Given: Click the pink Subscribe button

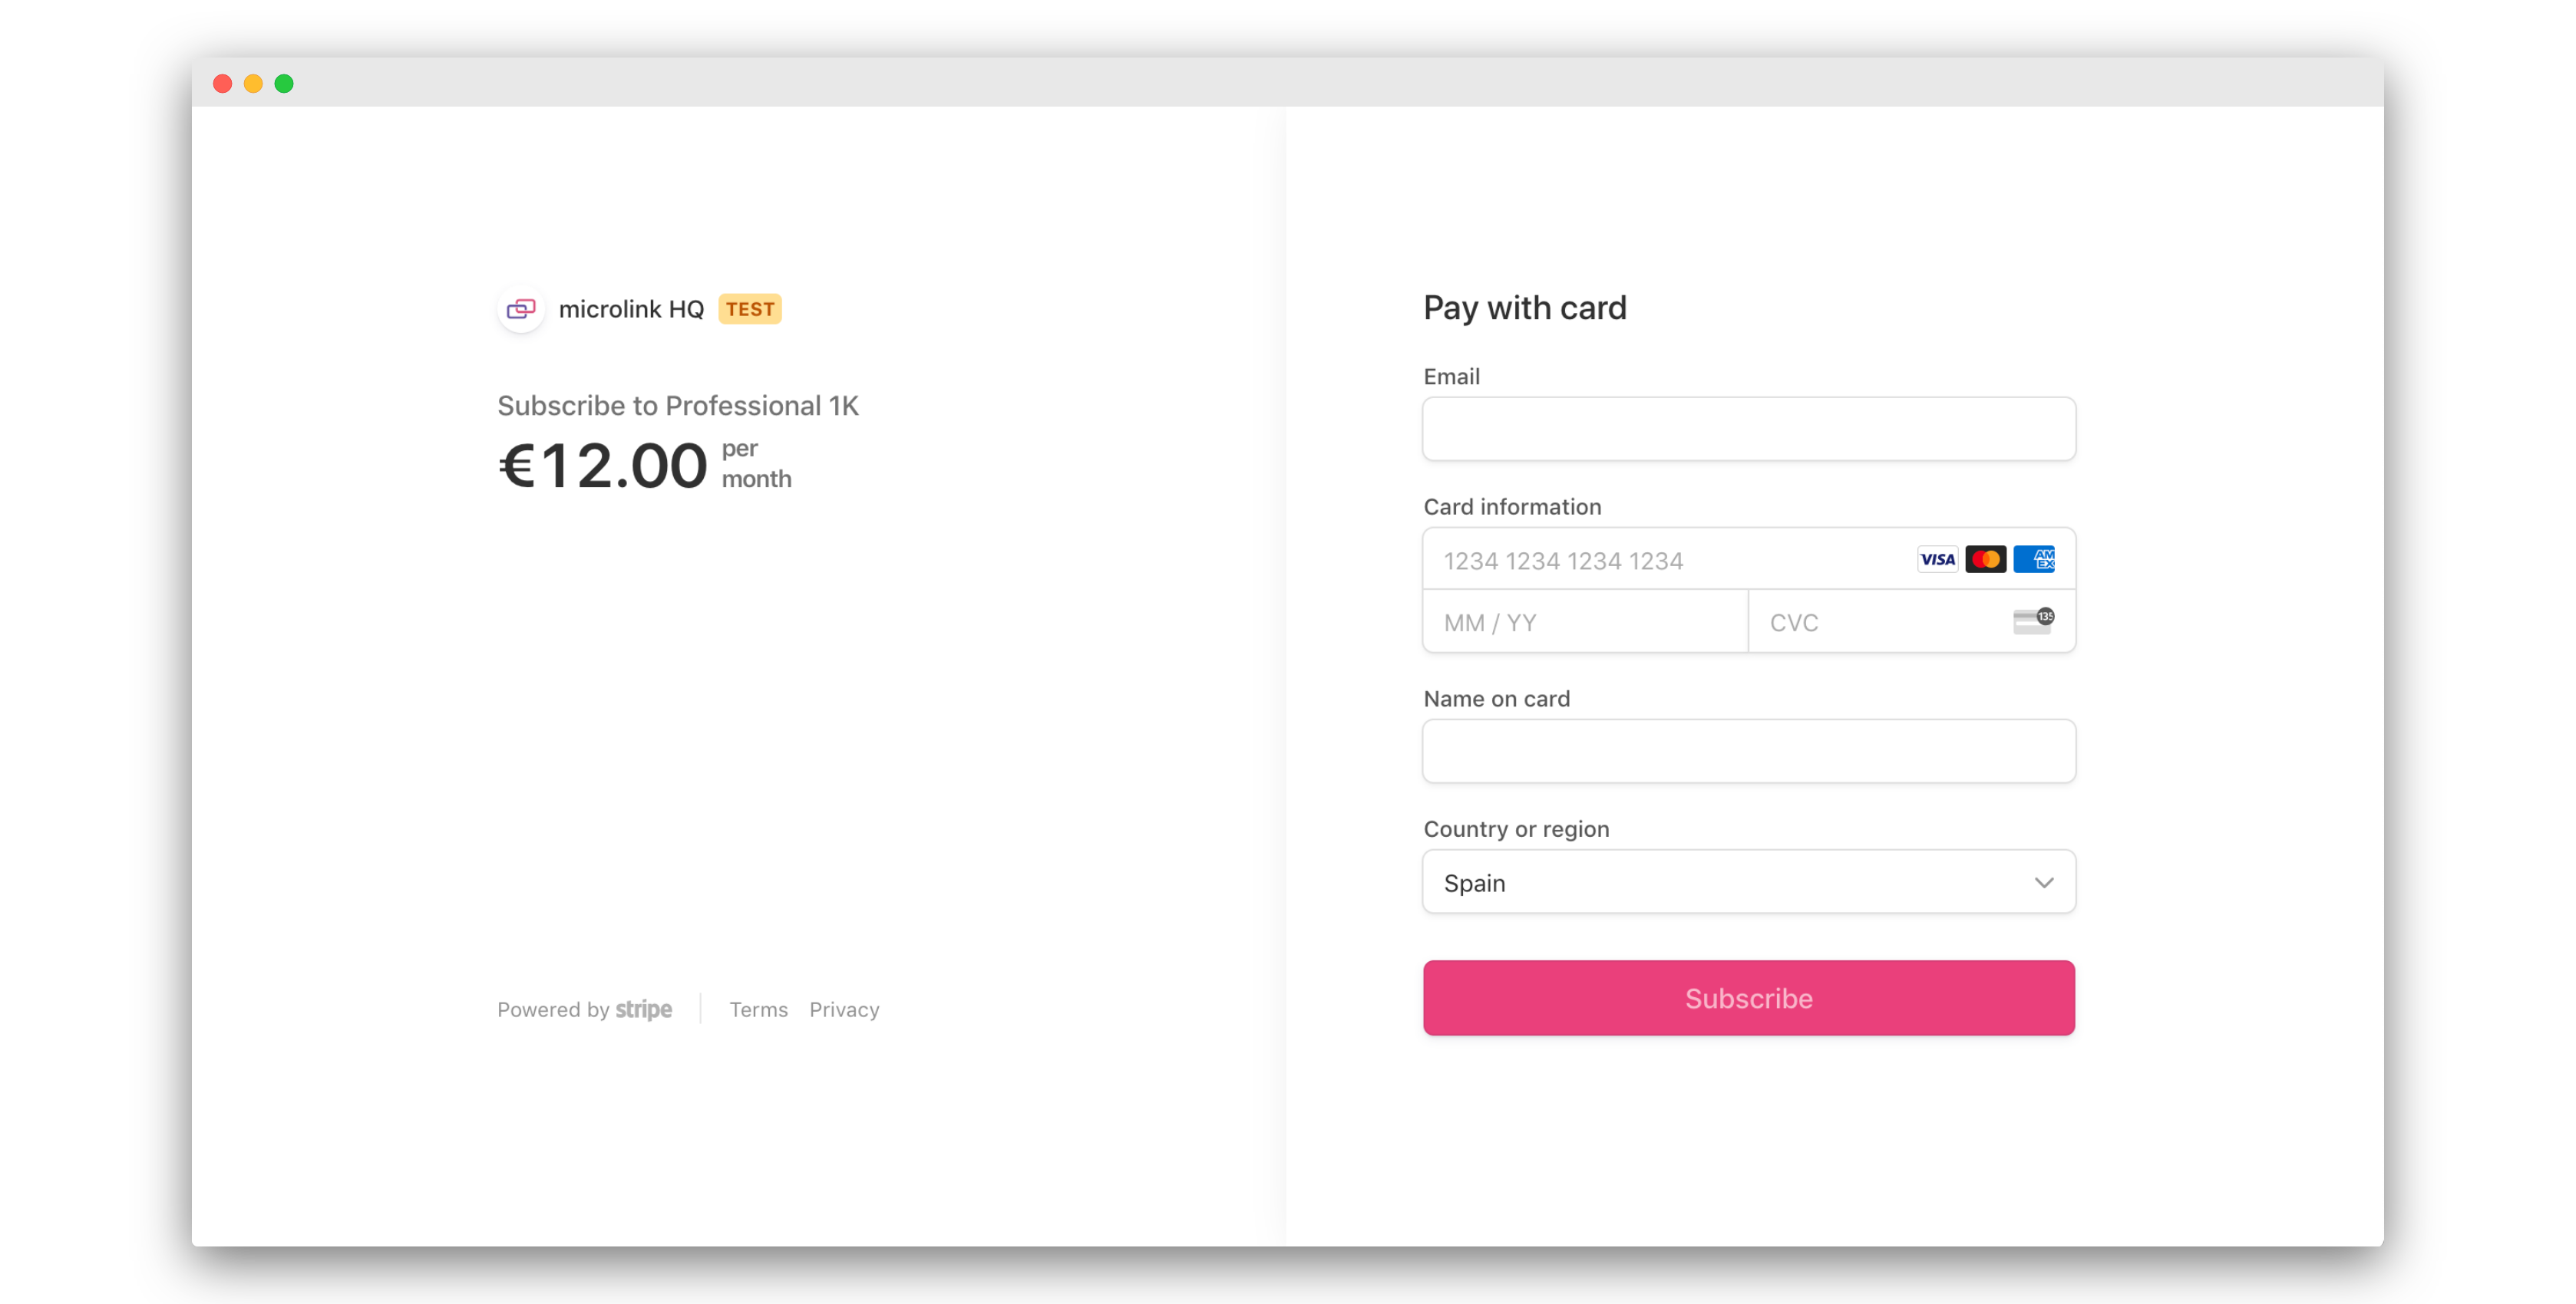Looking at the screenshot, I should click(1749, 998).
